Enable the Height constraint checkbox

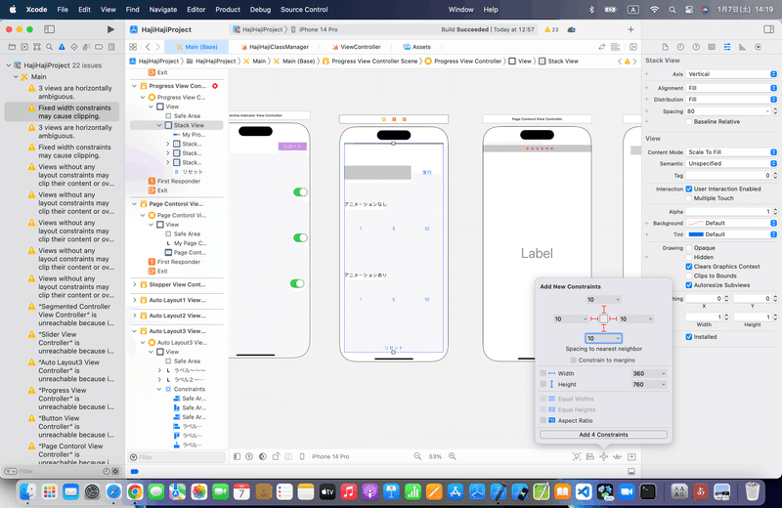(543, 384)
